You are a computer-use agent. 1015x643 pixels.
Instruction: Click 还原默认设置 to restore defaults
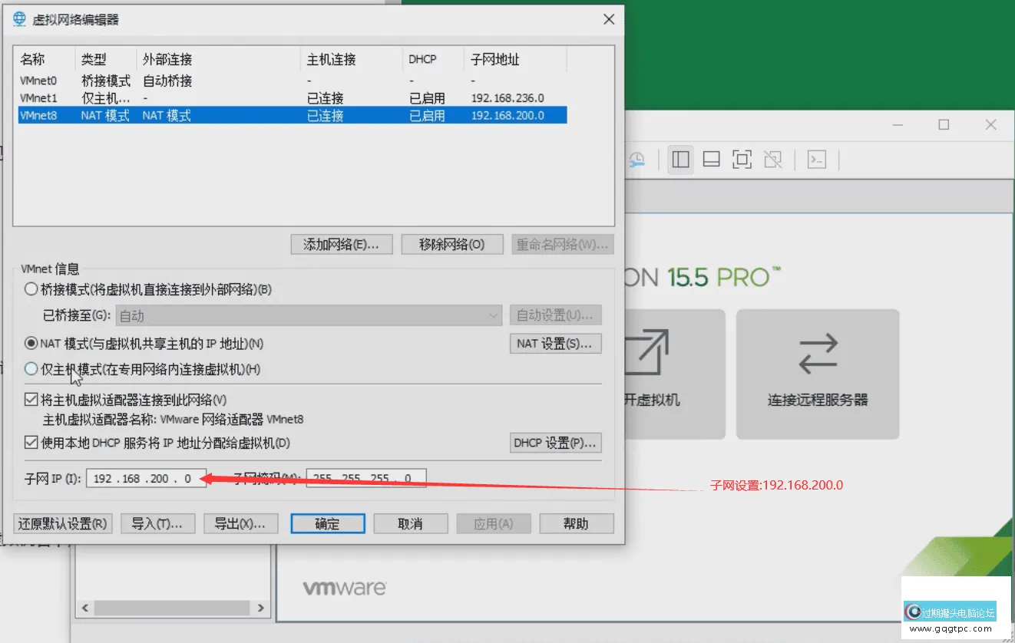[x=62, y=523]
